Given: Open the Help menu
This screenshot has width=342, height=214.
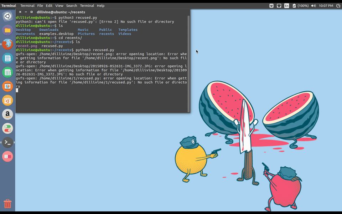Looking at the screenshot, I should pyautogui.click(x=100, y=6).
